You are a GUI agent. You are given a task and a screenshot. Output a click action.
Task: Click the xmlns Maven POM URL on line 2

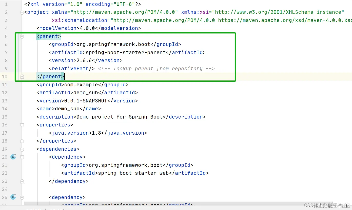point(124,12)
